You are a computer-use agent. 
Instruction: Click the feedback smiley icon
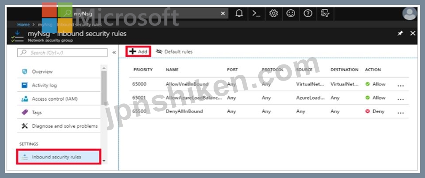tap(291, 13)
